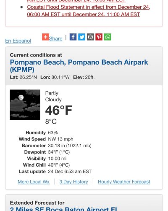View the 3 Day History link
168x211 pixels.
click(73, 182)
